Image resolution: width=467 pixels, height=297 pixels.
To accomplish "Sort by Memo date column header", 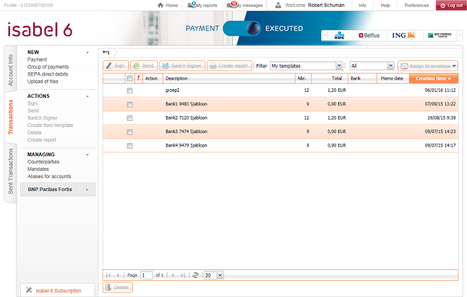I will (x=393, y=78).
